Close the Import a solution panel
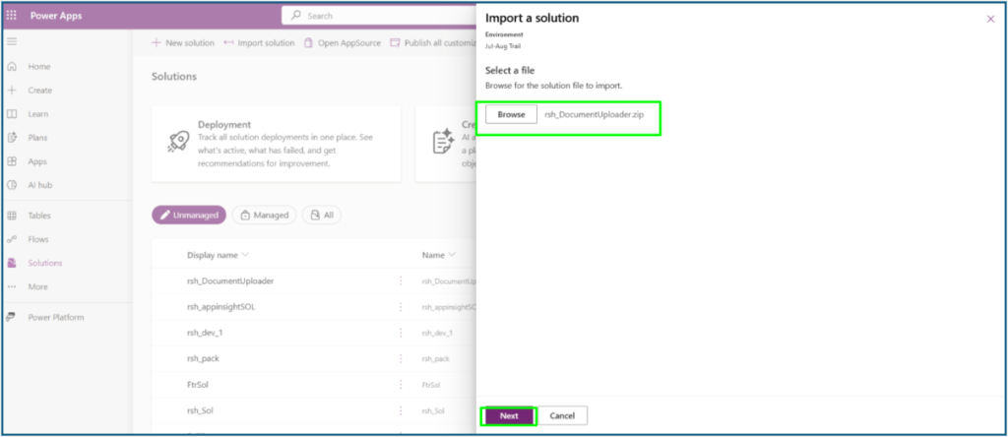The height and width of the screenshot is (437, 1008). point(989,19)
